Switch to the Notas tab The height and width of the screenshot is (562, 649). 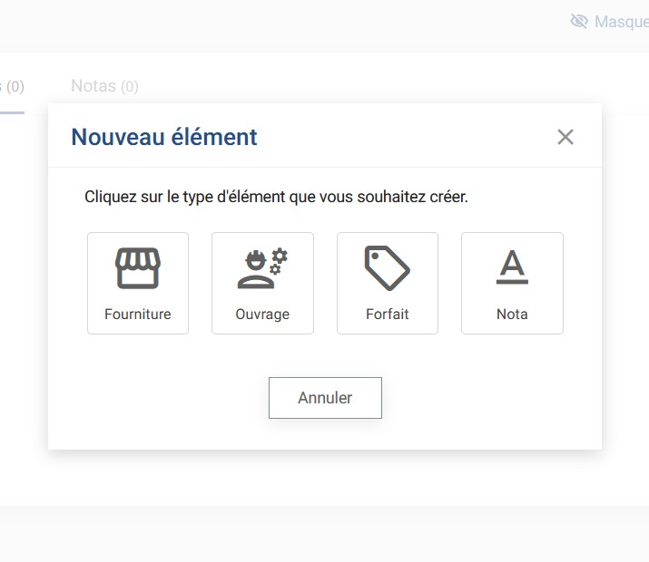click(94, 86)
